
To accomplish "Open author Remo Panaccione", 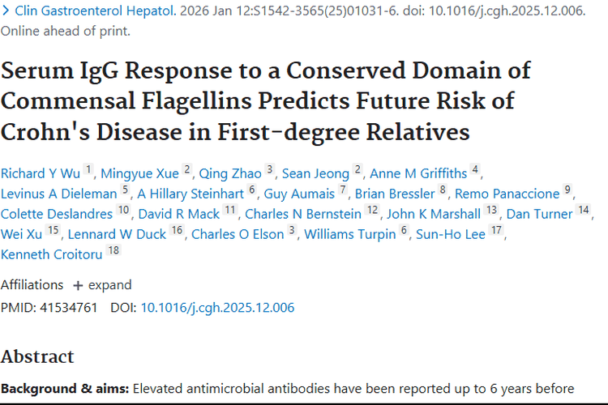I will 507,194.
